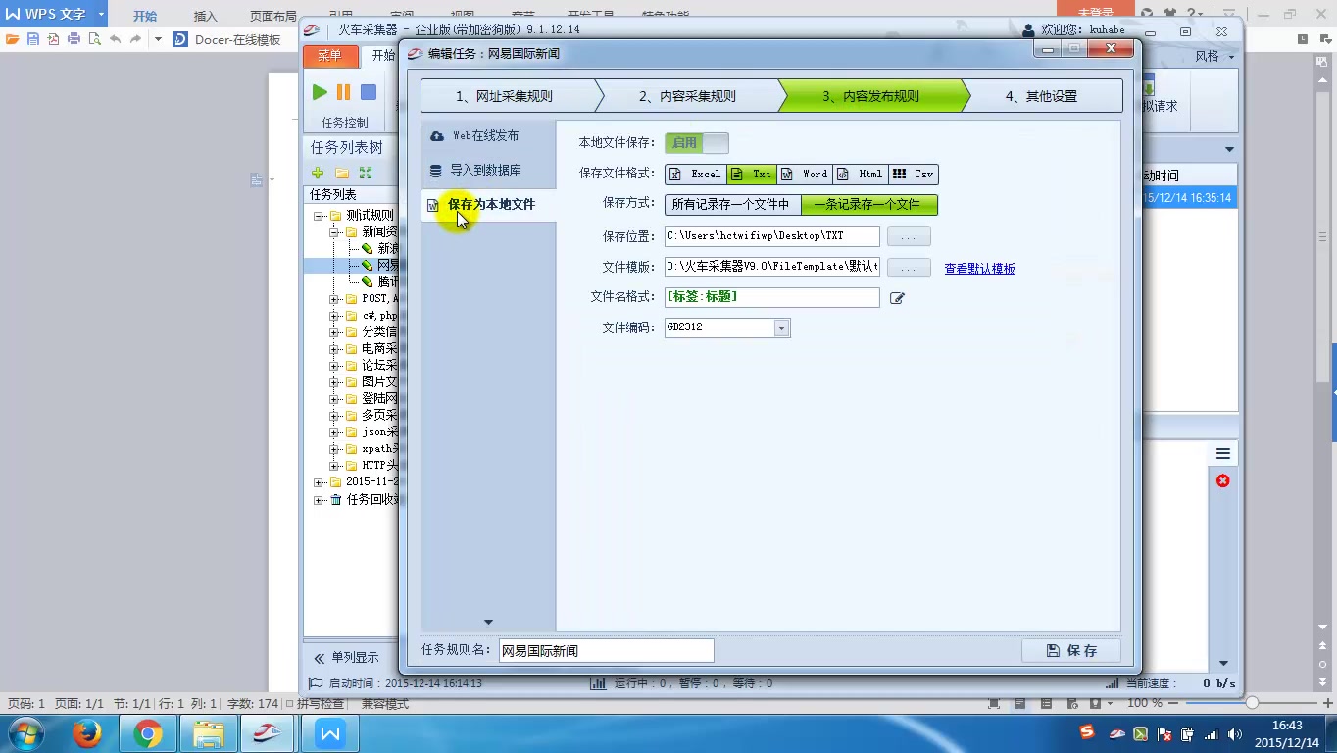Click the WPS print icon
1337x753 pixels.
tap(74, 40)
